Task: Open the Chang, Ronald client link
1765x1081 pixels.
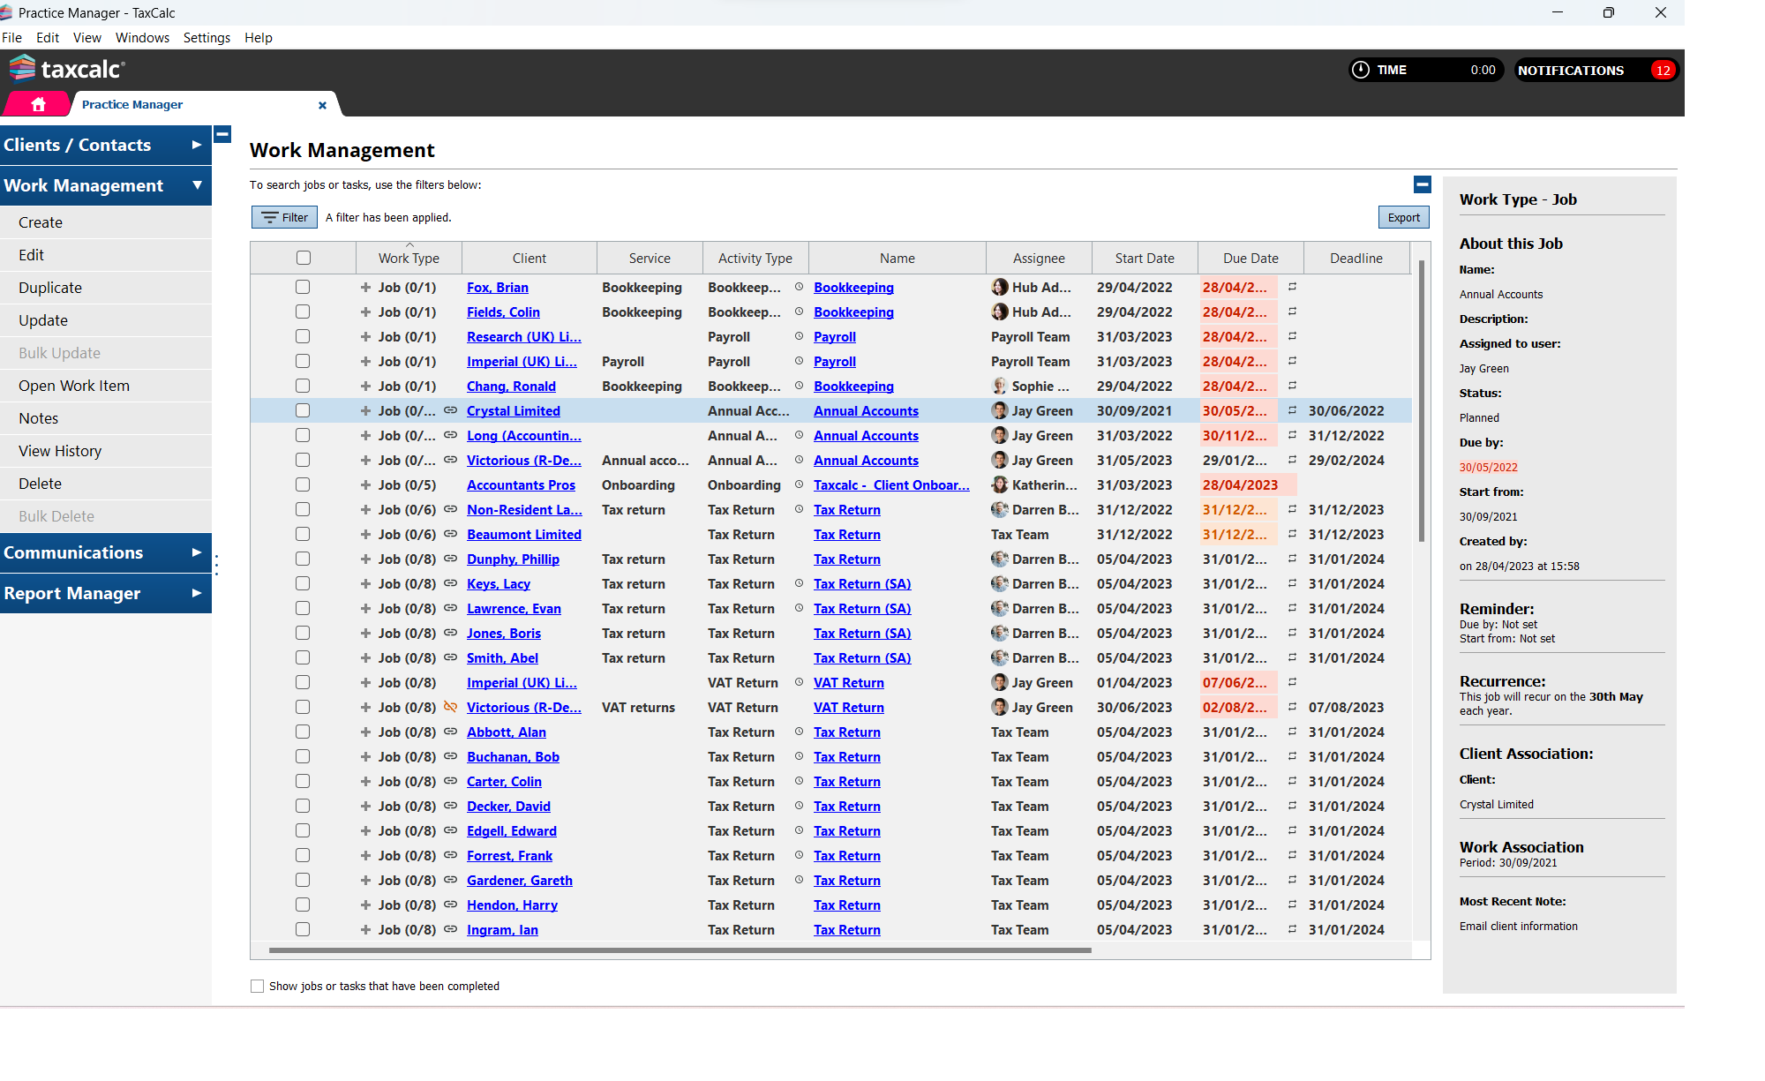Action: click(x=511, y=386)
